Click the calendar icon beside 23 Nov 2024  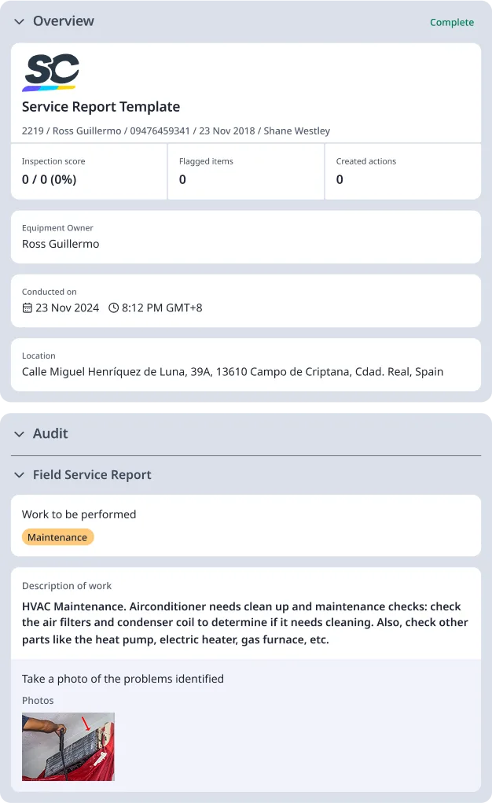(28, 308)
